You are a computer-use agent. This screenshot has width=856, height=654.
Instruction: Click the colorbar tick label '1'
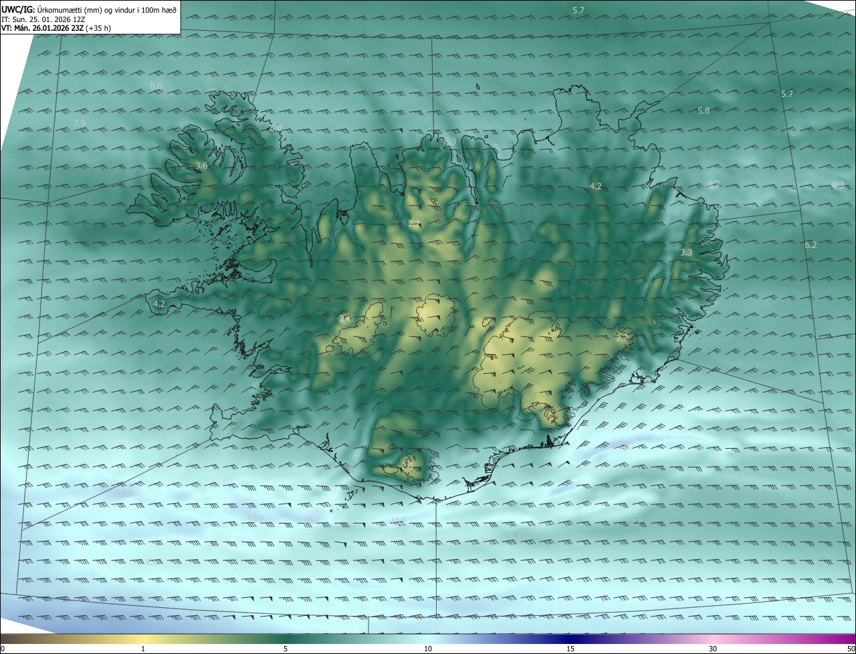coord(143,649)
